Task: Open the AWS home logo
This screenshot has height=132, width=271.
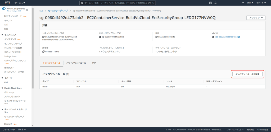Action: pyautogui.click(x=7, y=3)
